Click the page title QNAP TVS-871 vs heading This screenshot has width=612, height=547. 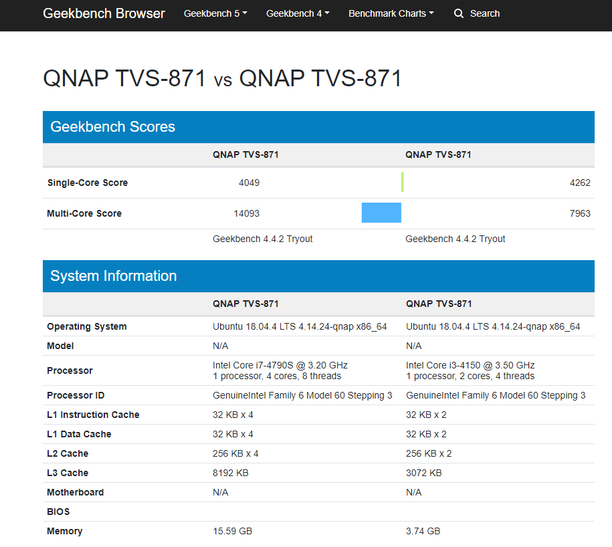222,78
